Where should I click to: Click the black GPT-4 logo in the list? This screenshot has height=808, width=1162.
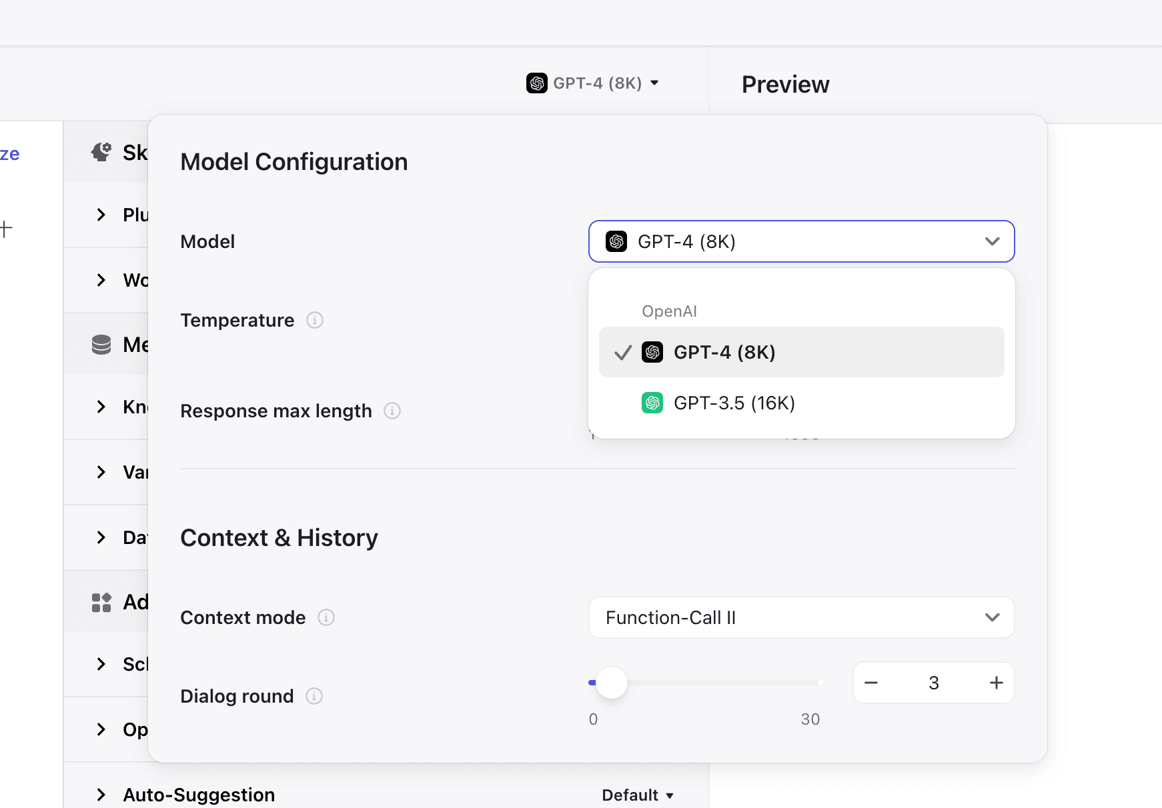point(652,352)
